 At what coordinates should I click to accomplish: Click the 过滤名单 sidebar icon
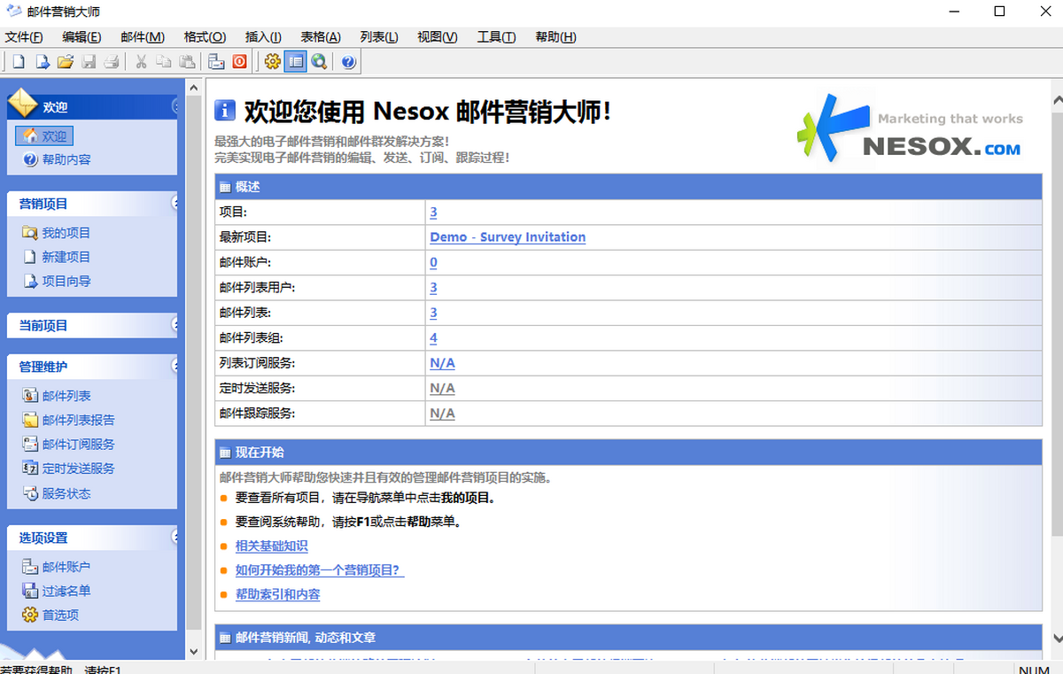pos(30,591)
